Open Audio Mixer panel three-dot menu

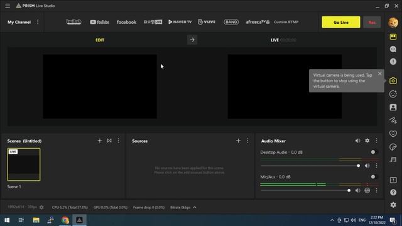coord(376,141)
